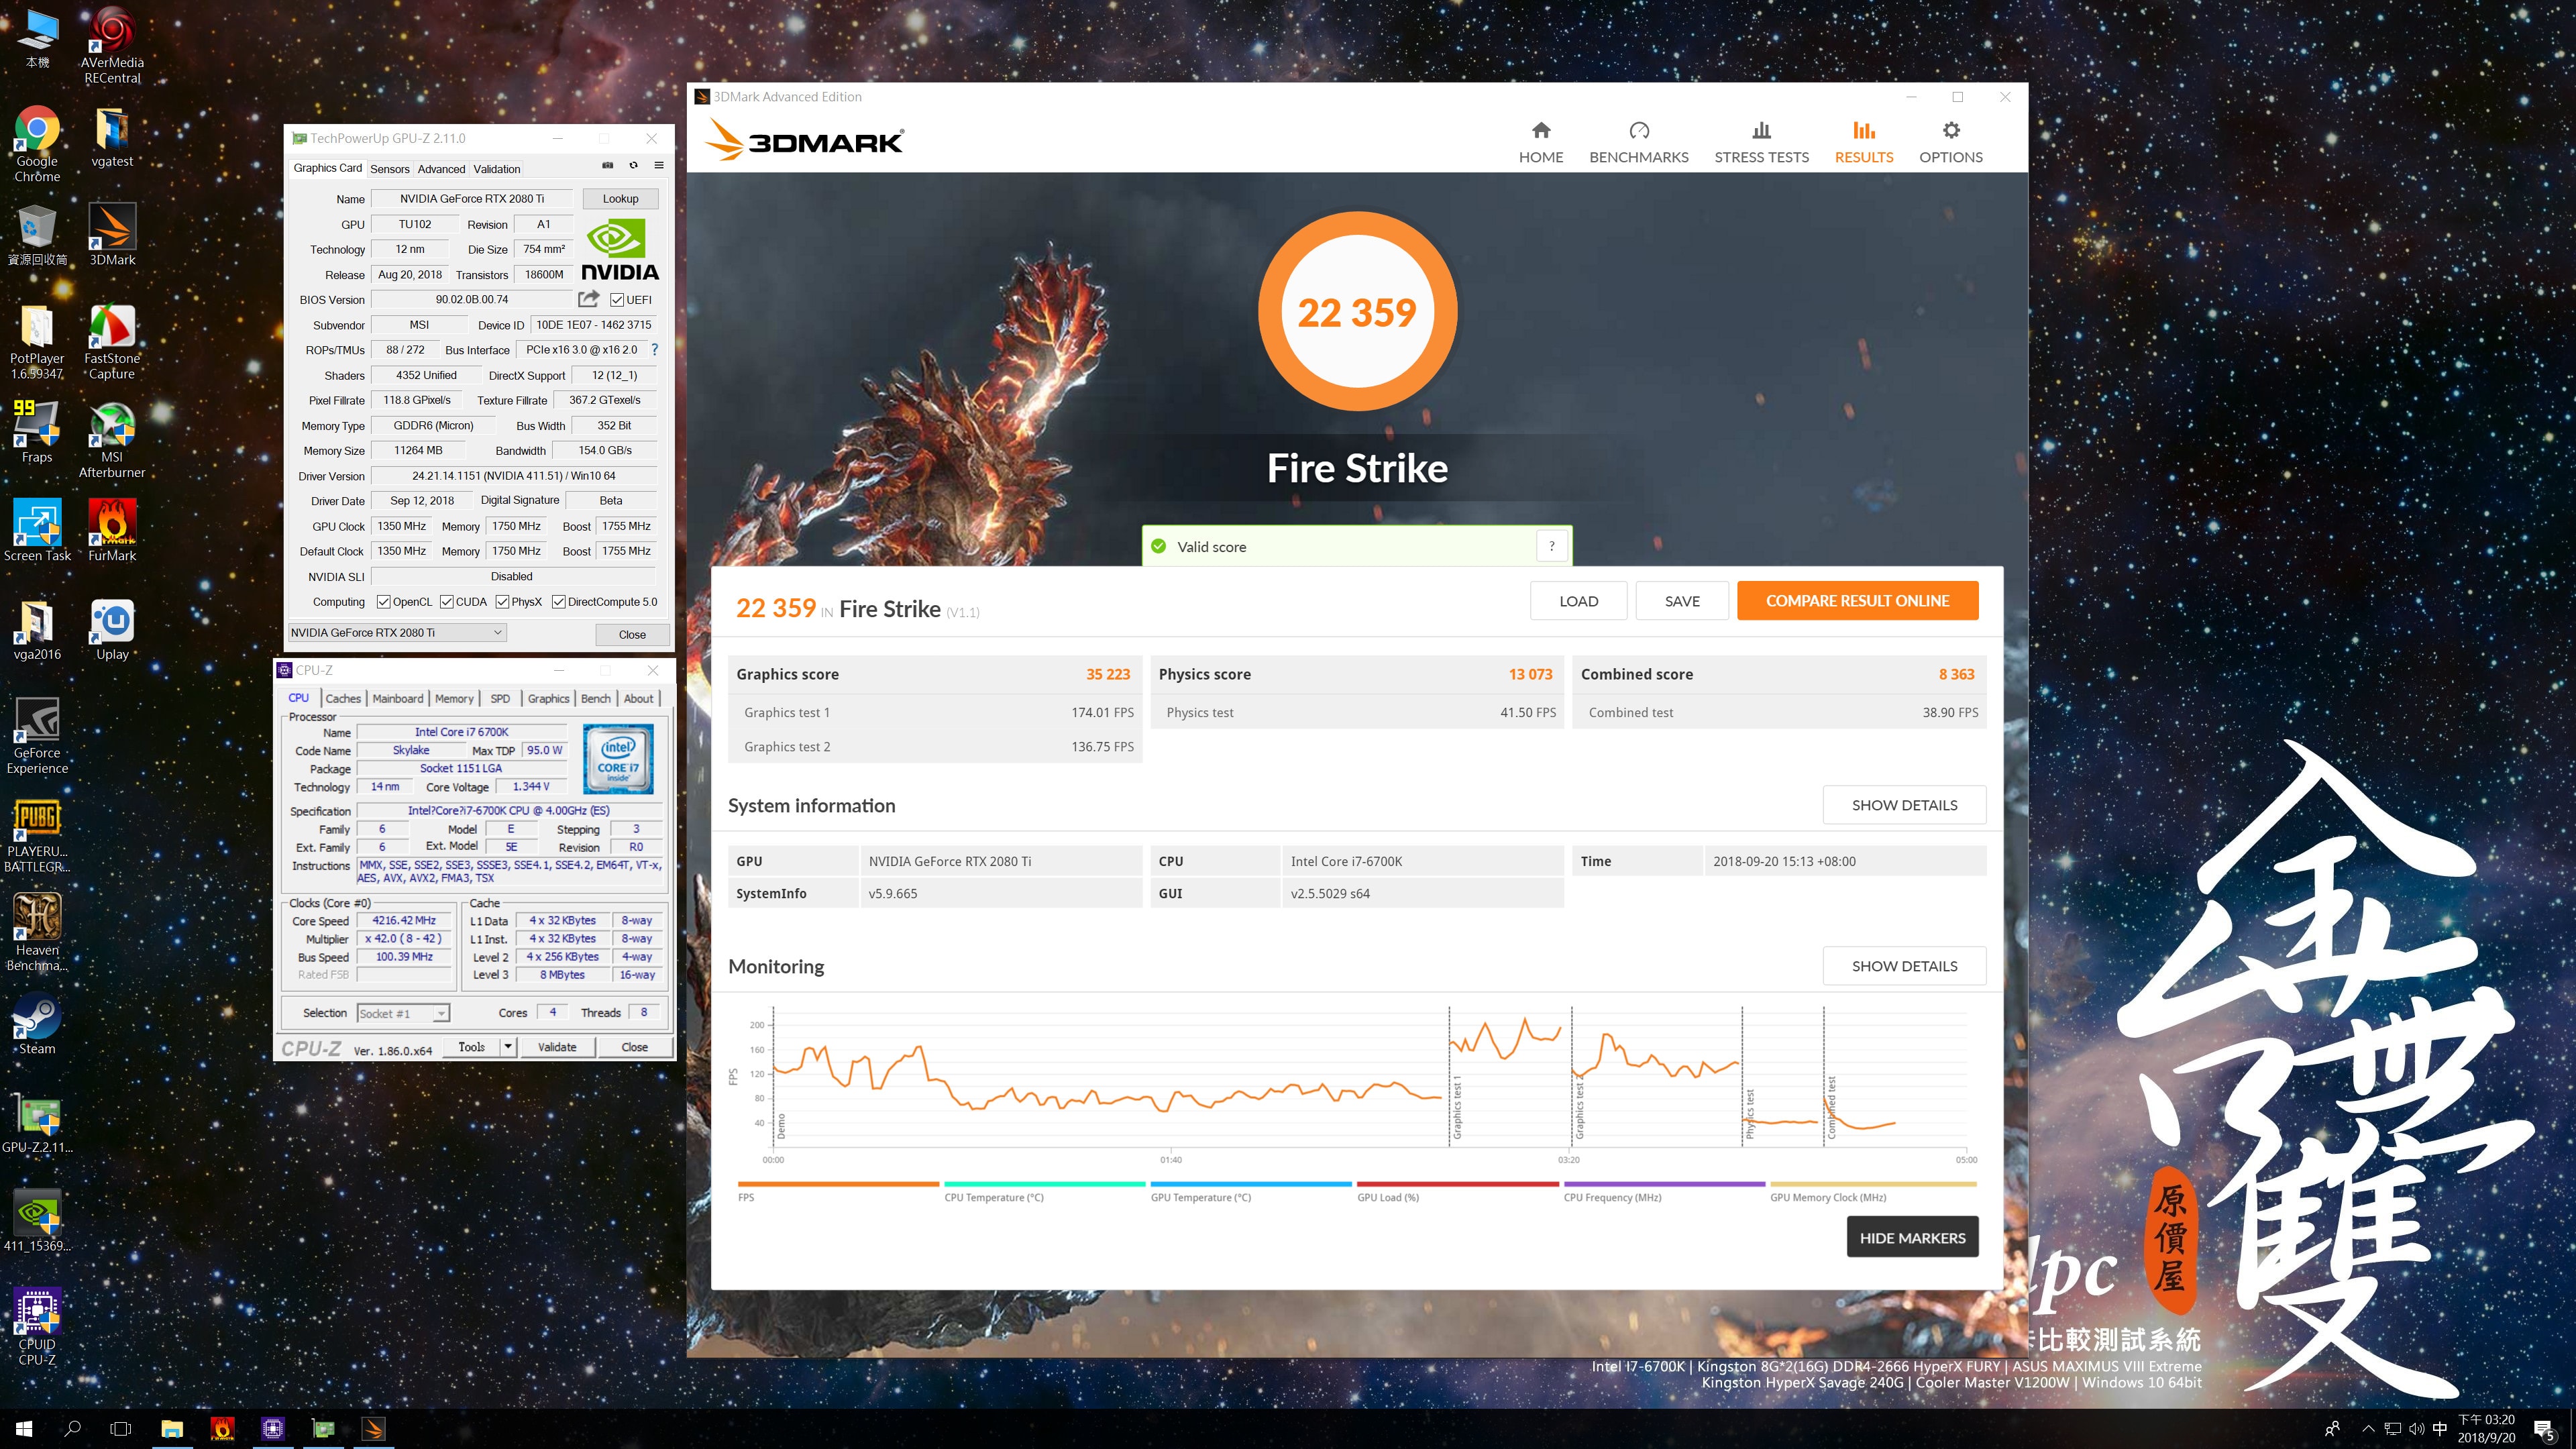This screenshot has height=1449, width=2576.
Task: Toggle the PhysX checkbox in GPU-Z
Action: 502,602
